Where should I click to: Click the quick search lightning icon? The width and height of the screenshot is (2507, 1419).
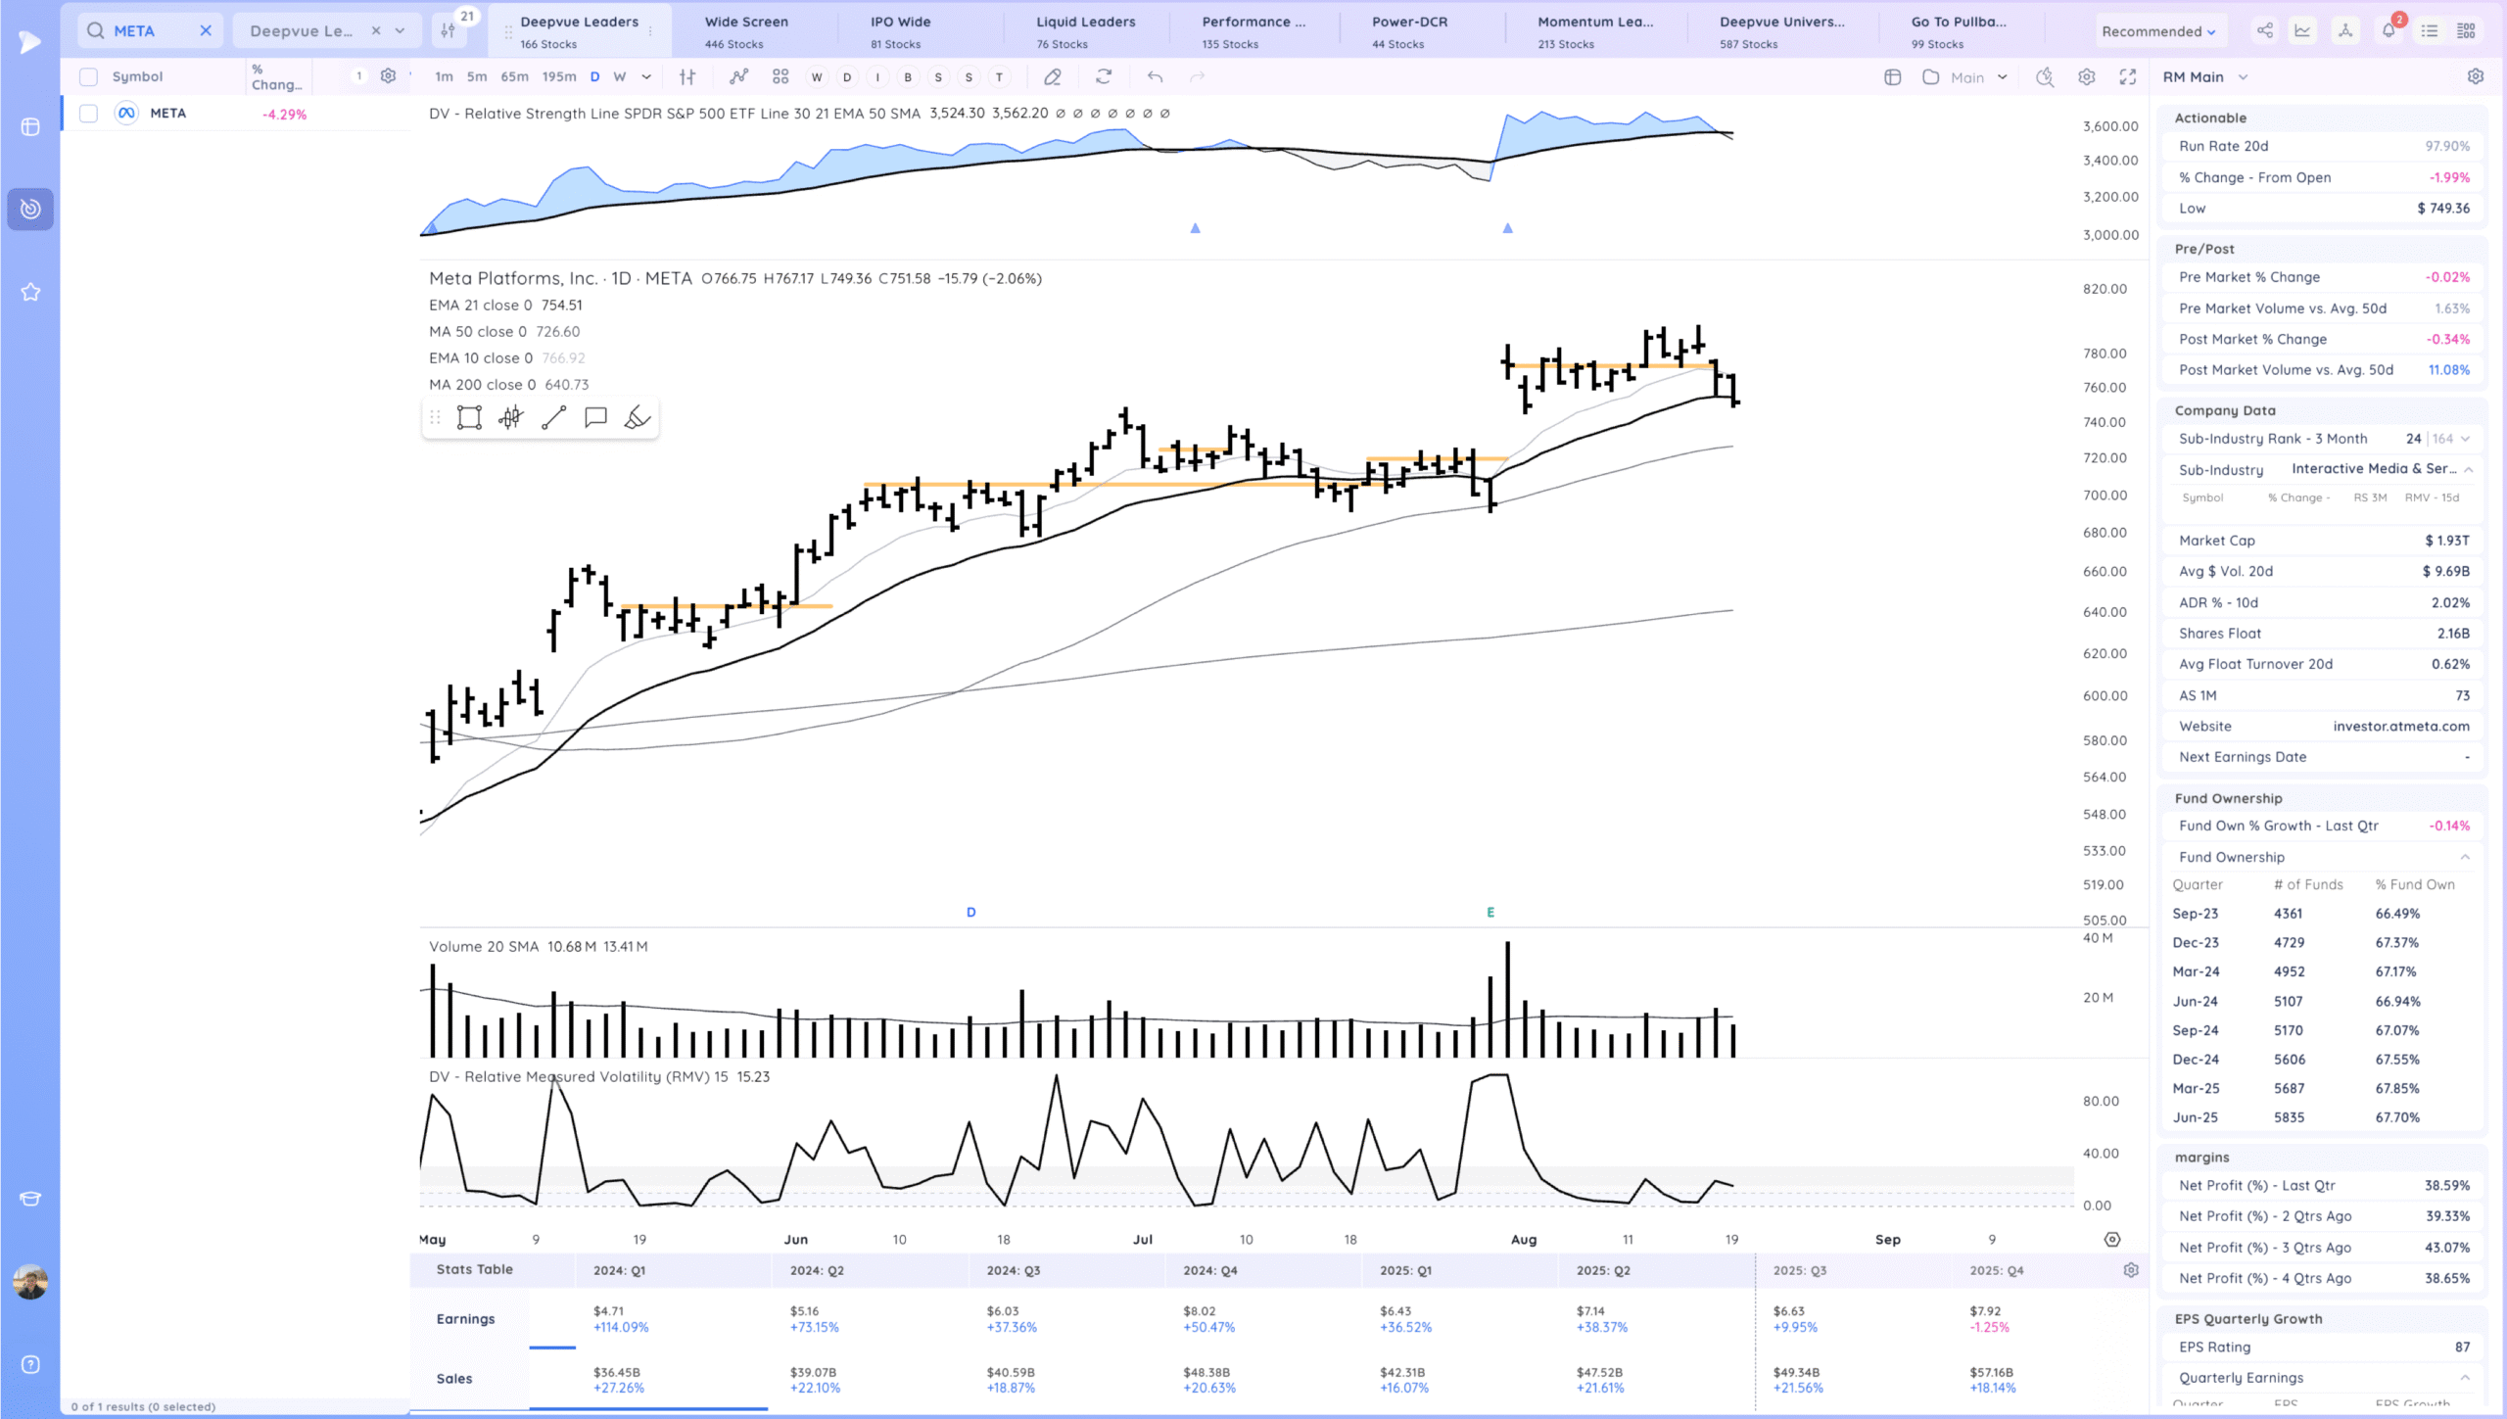coord(2045,76)
